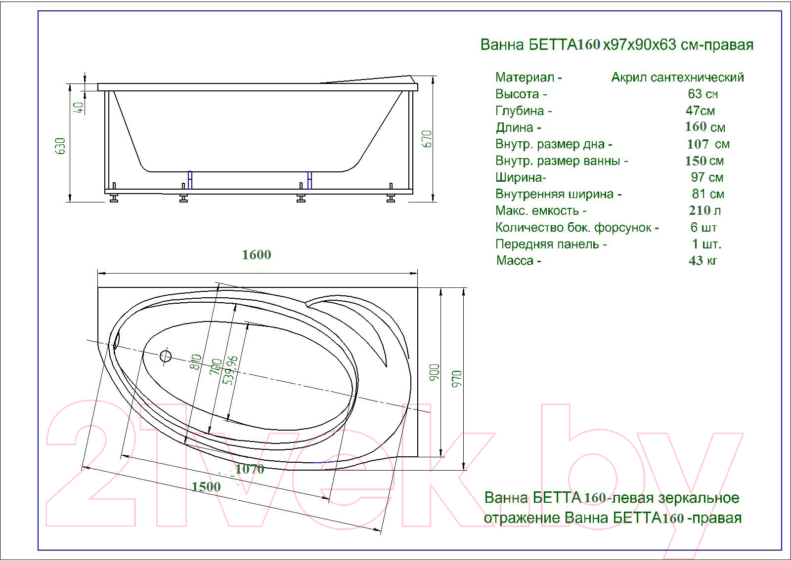Click the 'Длина -' label
The image size is (791, 561).
[x=519, y=127]
